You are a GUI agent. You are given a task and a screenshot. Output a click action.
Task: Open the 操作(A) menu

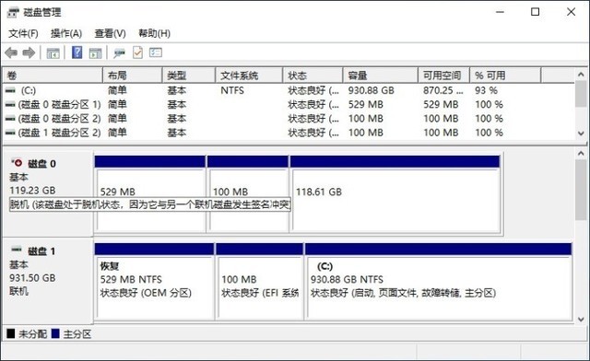[66, 33]
